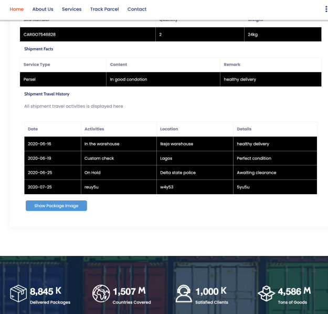Click the Date column header
This screenshot has width=328, height=314.
33,129
